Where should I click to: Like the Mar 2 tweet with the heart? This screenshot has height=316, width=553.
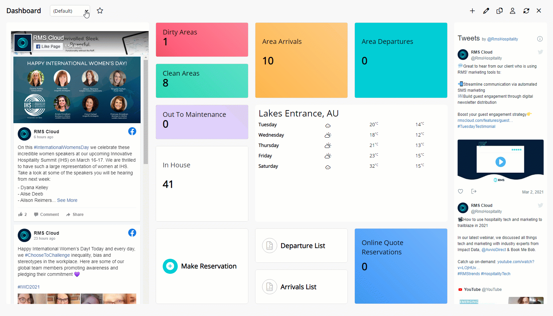click(x=460, y=191)
